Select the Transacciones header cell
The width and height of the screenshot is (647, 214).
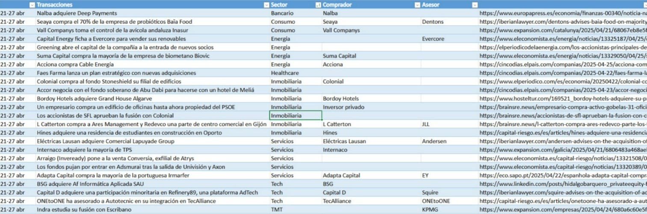(153, 5)
